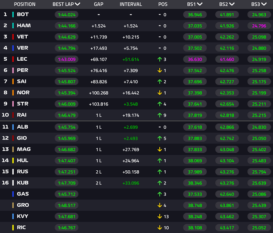This screenshot has width=273, height=233.
Task: Click LEC's green position-gain arrow
Action: point(160,59)
